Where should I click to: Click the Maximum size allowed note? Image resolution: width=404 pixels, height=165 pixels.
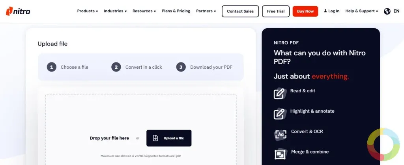pyautogui.click(x=141, y=156)
